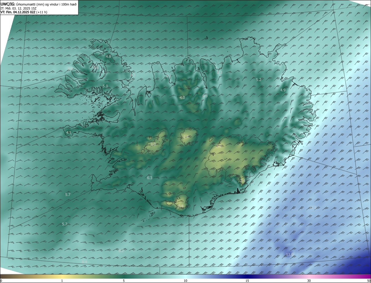Click the color legend tick labeled 15

coord(247,281)
